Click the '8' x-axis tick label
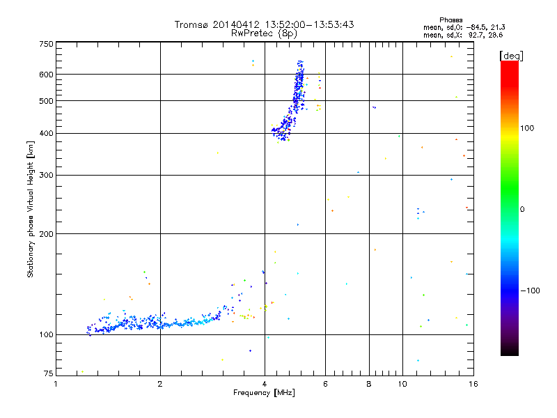 (x=369, y=384)
